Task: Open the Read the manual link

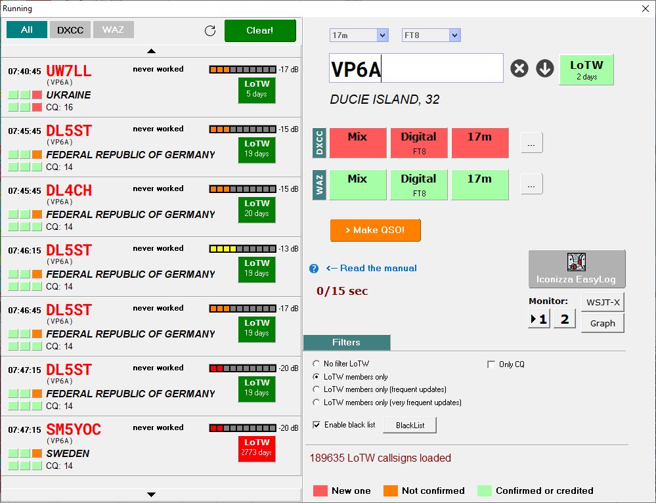Action: [371, 268]
